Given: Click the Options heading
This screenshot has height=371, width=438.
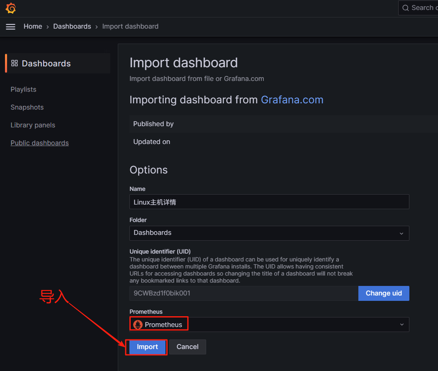Looking at the screenshot, I should coord(148,170).
